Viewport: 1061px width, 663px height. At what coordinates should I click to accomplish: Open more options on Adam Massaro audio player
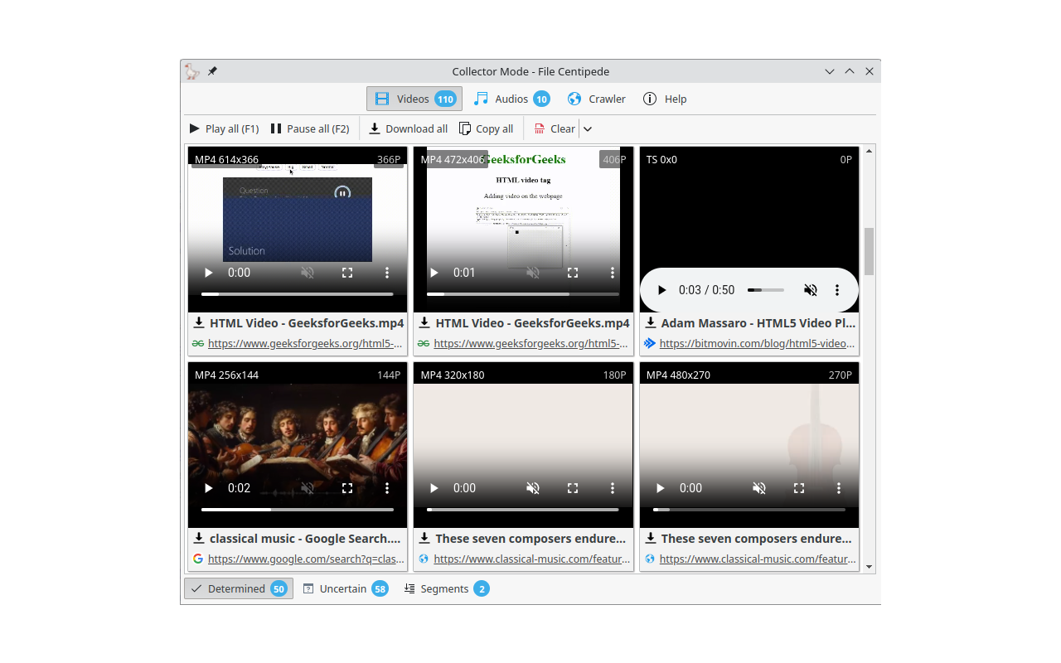(x=837, y=290)
